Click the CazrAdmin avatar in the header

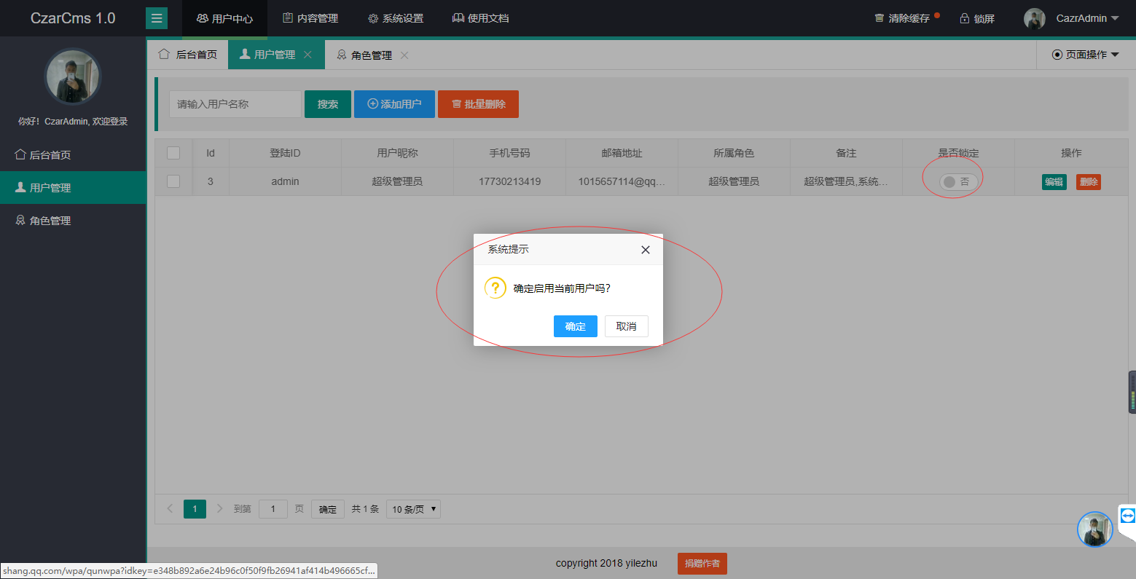(1034, 18)
